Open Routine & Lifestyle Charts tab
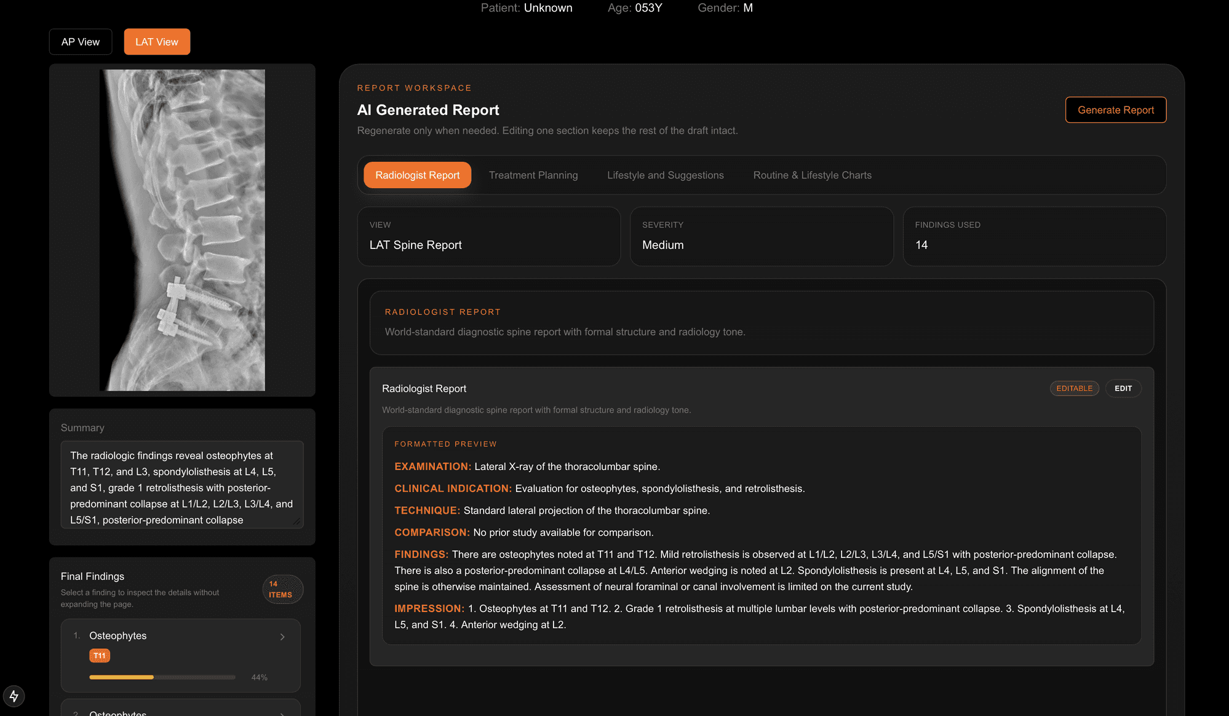 [812, 175]
